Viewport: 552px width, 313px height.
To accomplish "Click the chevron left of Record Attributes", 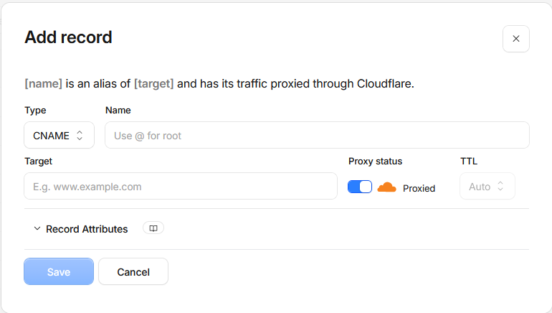I will pyautogui.click(x=37, y=228).
